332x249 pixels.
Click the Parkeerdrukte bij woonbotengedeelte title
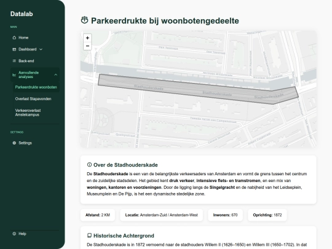[x=165, y=21]
